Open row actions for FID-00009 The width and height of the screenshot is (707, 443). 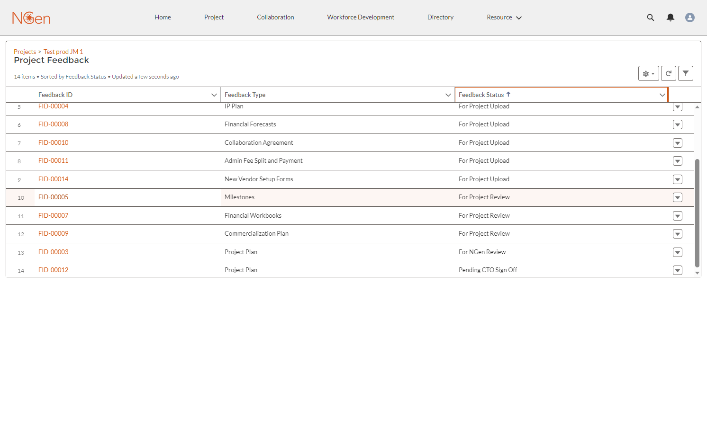[678, 234]
